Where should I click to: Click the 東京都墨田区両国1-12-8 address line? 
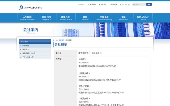click(x=97, y=66)
